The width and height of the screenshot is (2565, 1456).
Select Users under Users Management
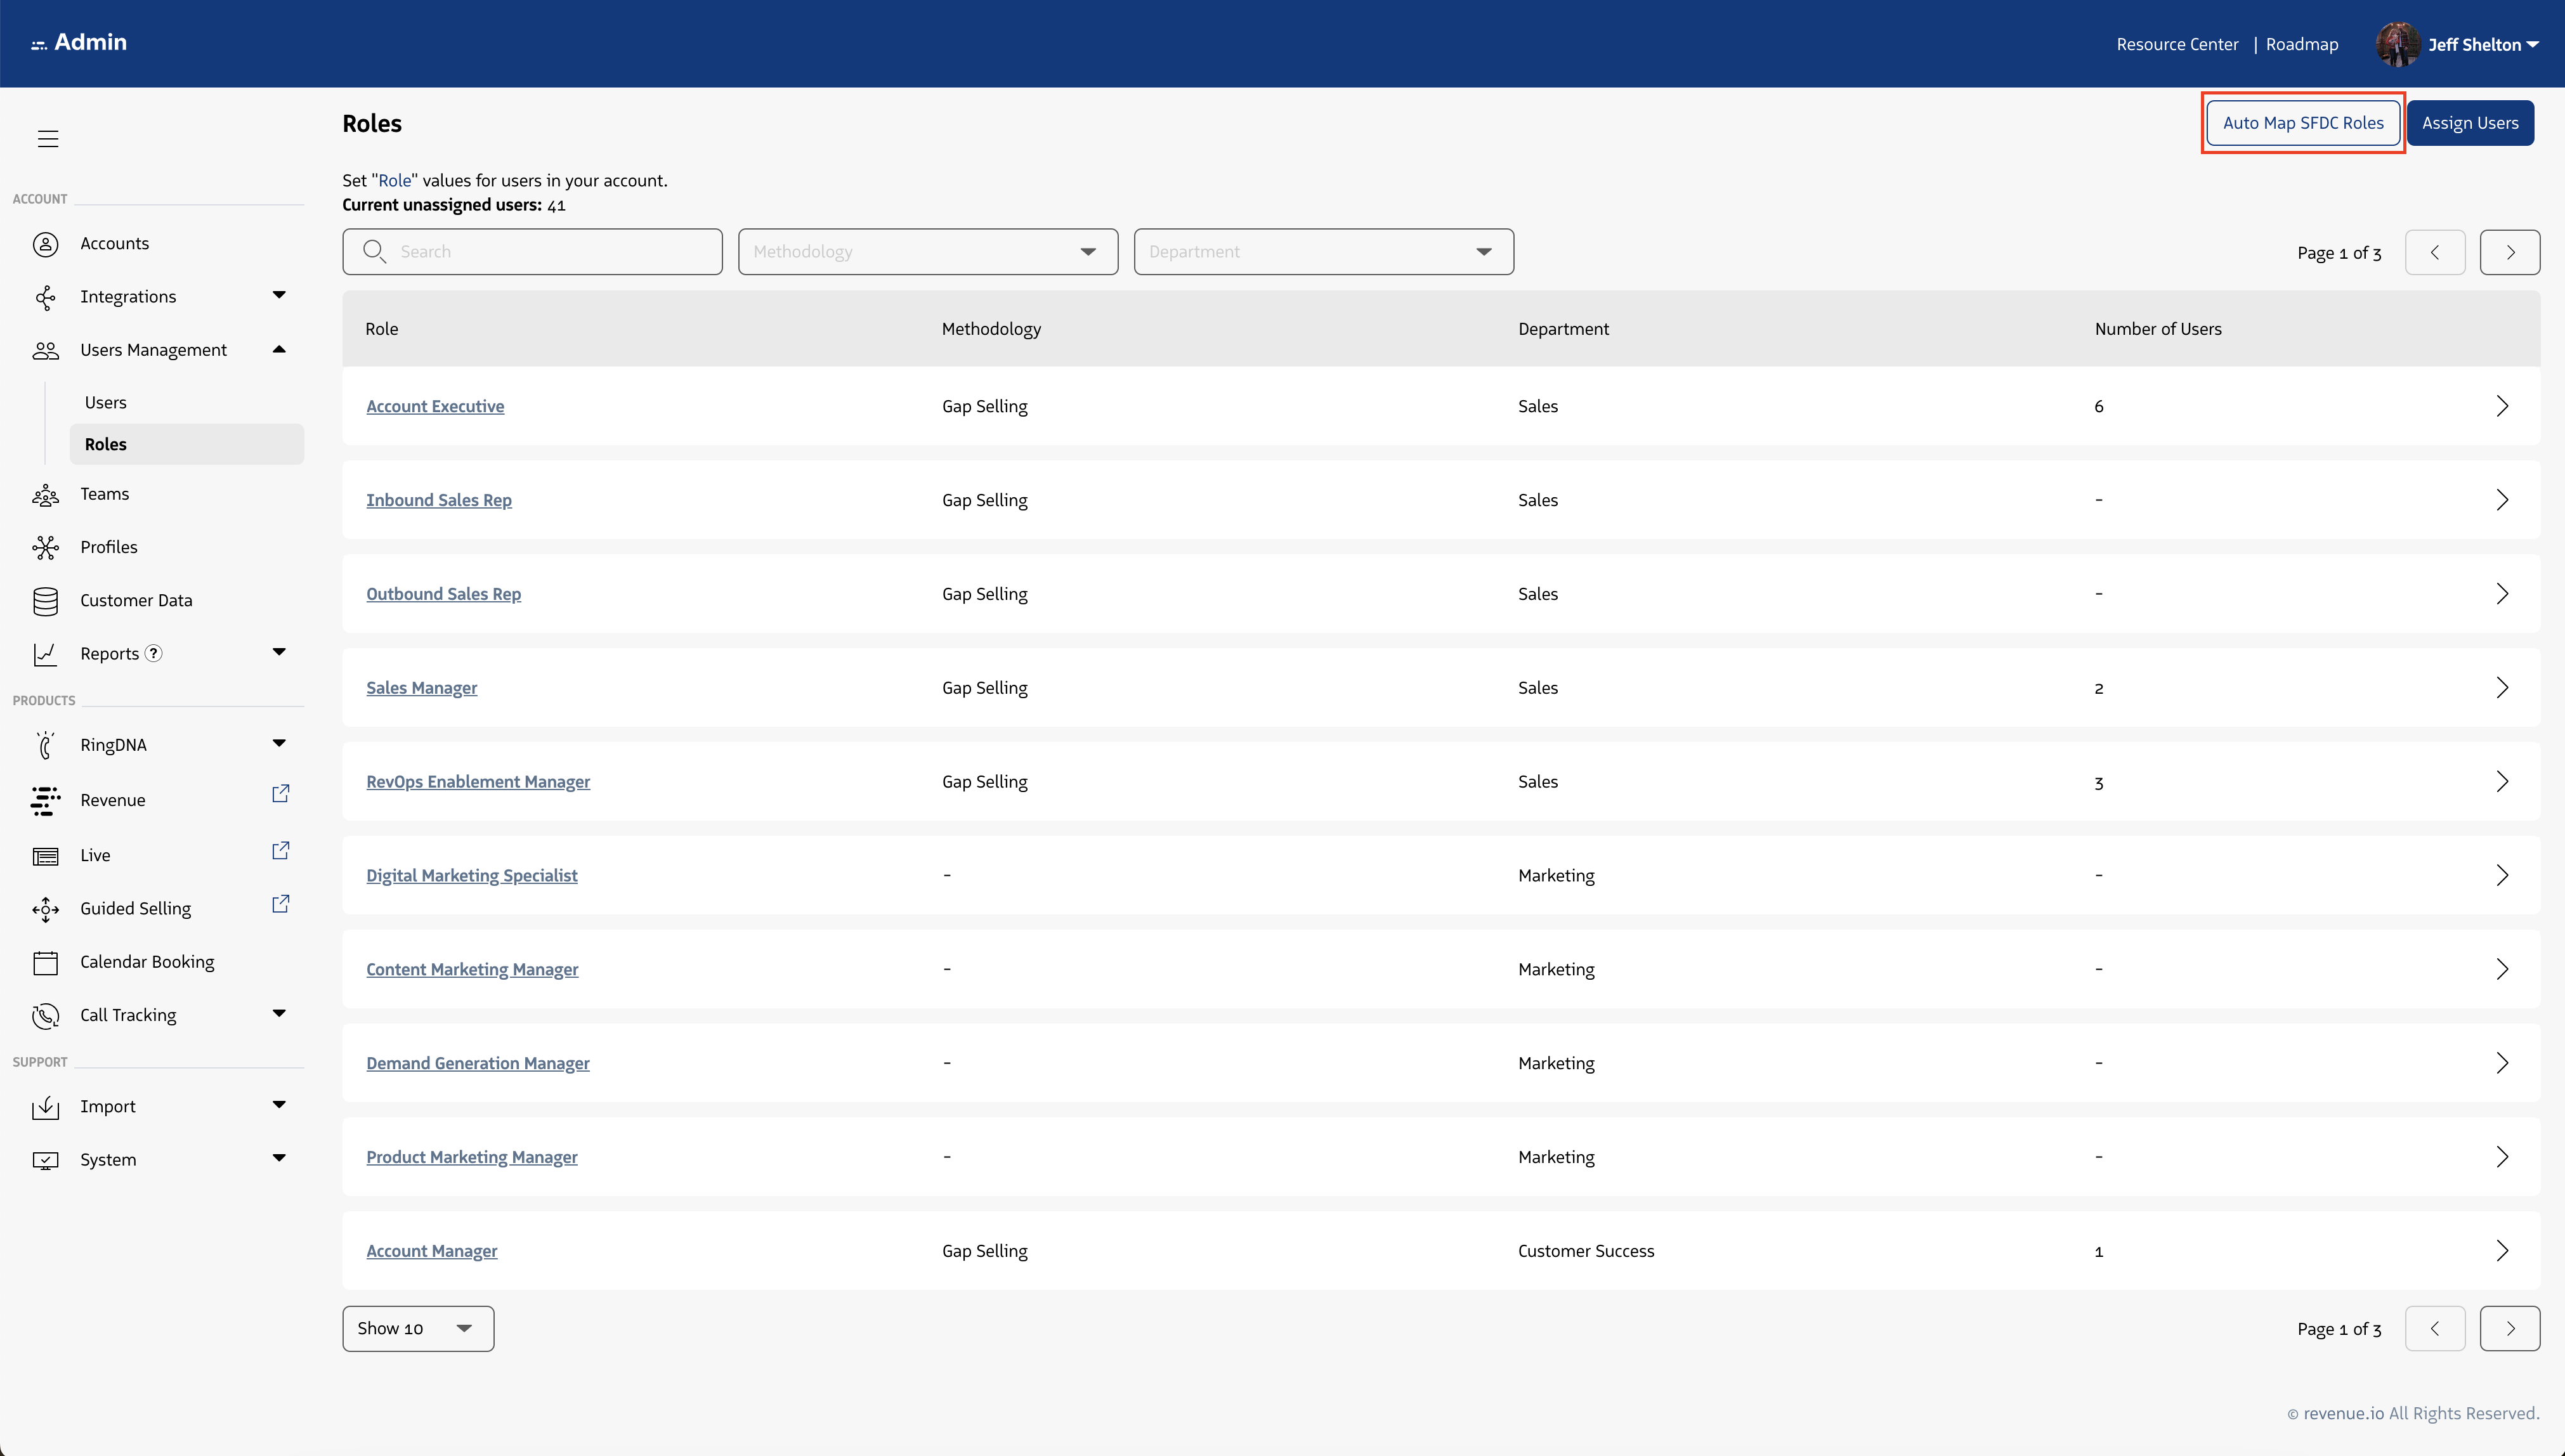105,402
